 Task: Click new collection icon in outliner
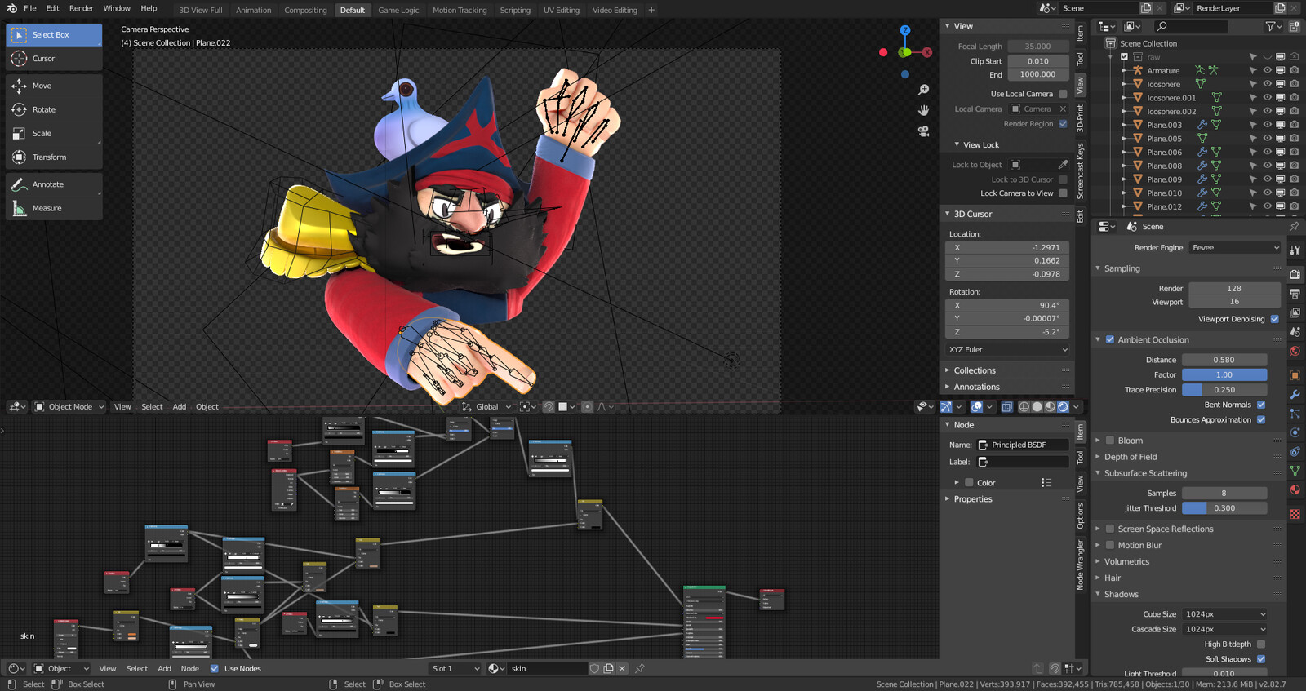(x=1295, y=27)
